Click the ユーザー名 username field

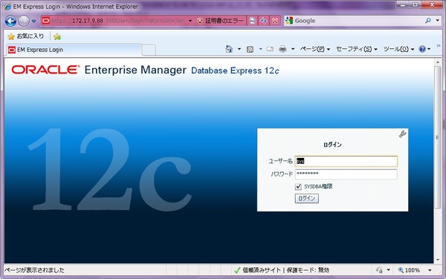click(346, 161)
